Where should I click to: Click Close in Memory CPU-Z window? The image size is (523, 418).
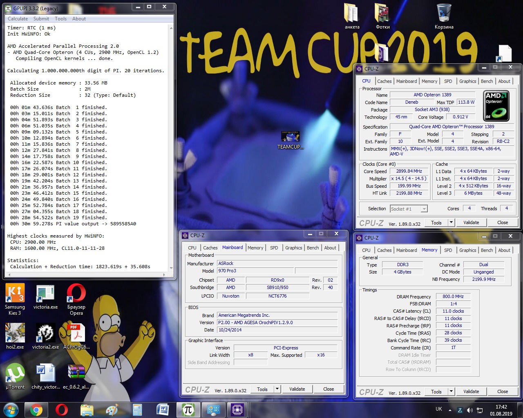pos(503,391)
